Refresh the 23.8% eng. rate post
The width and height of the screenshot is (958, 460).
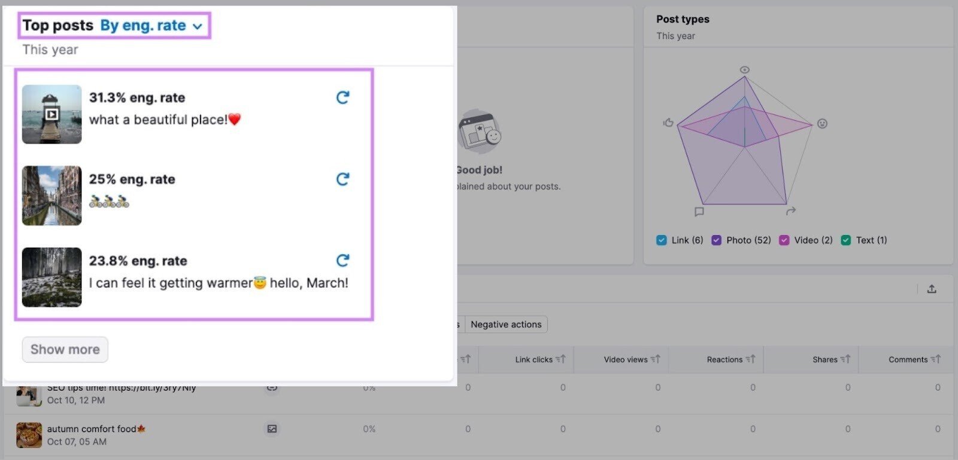click(x=342, y=260)
